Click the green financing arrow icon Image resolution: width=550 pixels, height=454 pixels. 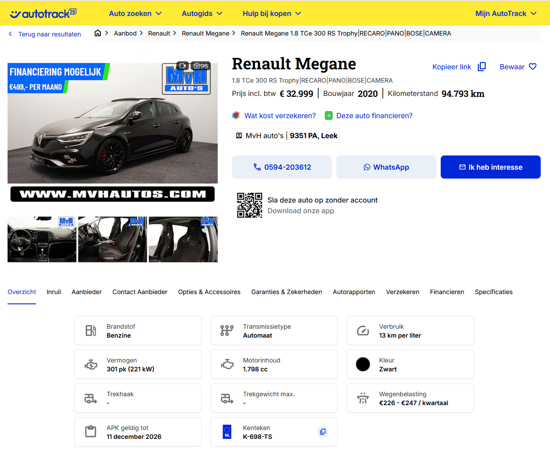coord(329,115)
